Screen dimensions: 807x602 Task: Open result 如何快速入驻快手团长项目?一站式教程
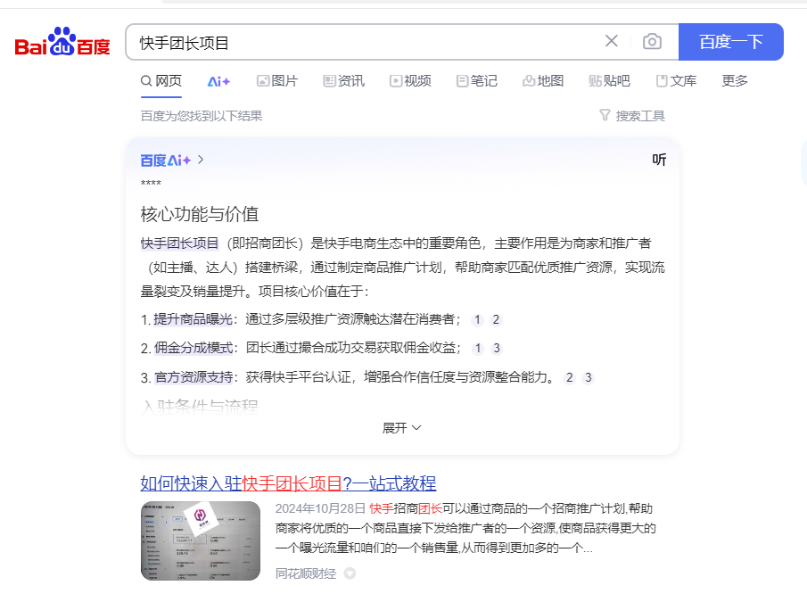point(288,483)
